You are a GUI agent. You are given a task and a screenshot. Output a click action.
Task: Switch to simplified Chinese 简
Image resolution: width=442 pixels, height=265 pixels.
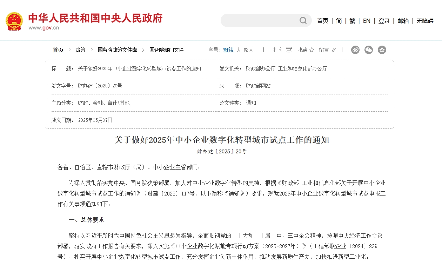(339, 21)
